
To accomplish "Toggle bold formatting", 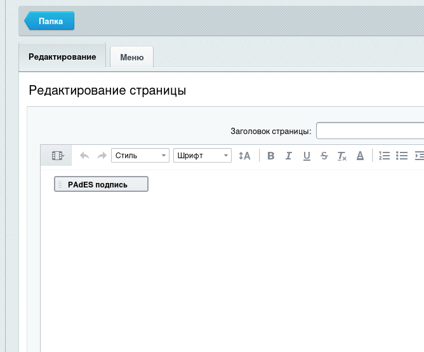I will [x=271, y=156].
